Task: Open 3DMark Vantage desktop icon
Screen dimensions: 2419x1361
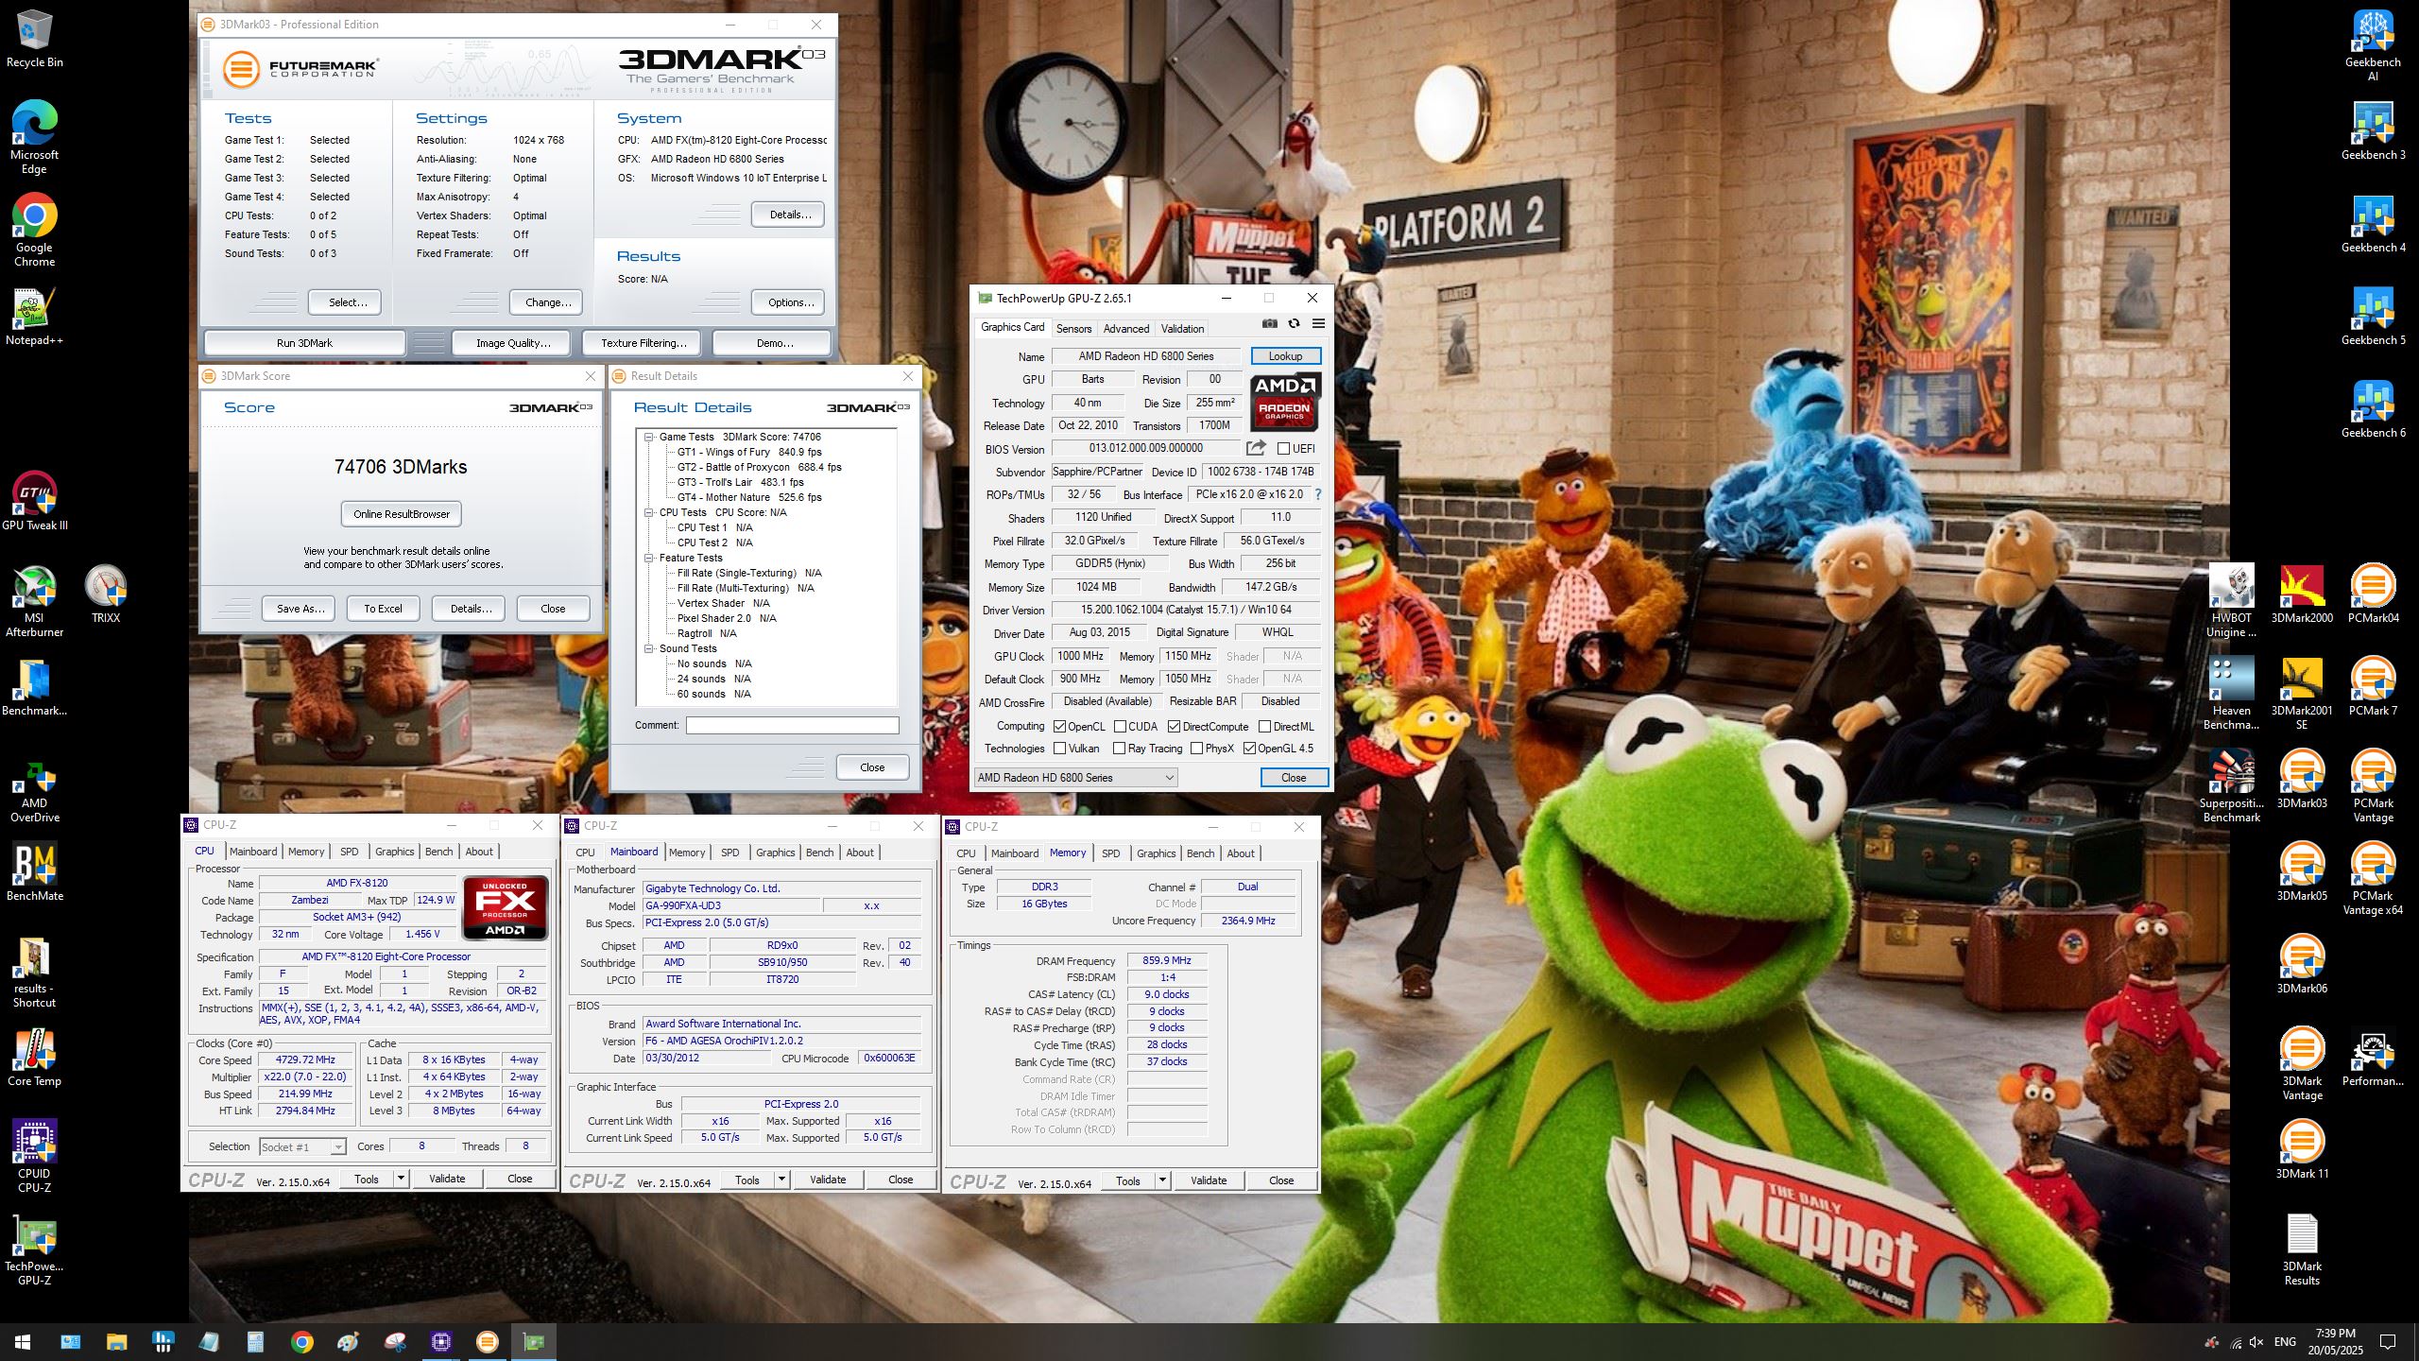Action: (2302, 1063)
